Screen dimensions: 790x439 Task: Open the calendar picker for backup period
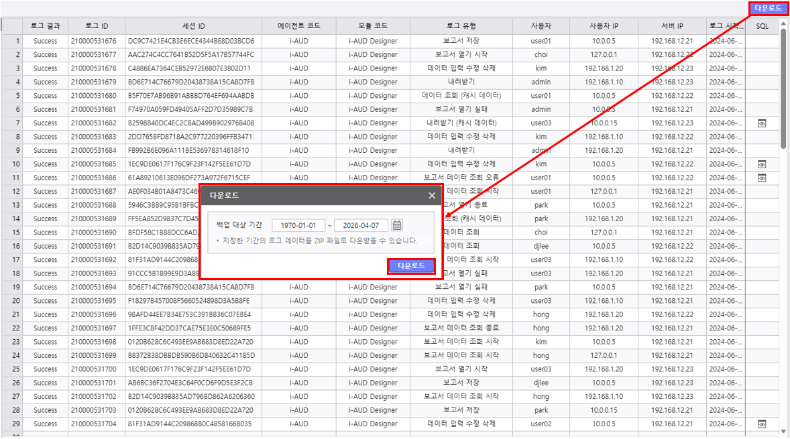click(397, 226)
